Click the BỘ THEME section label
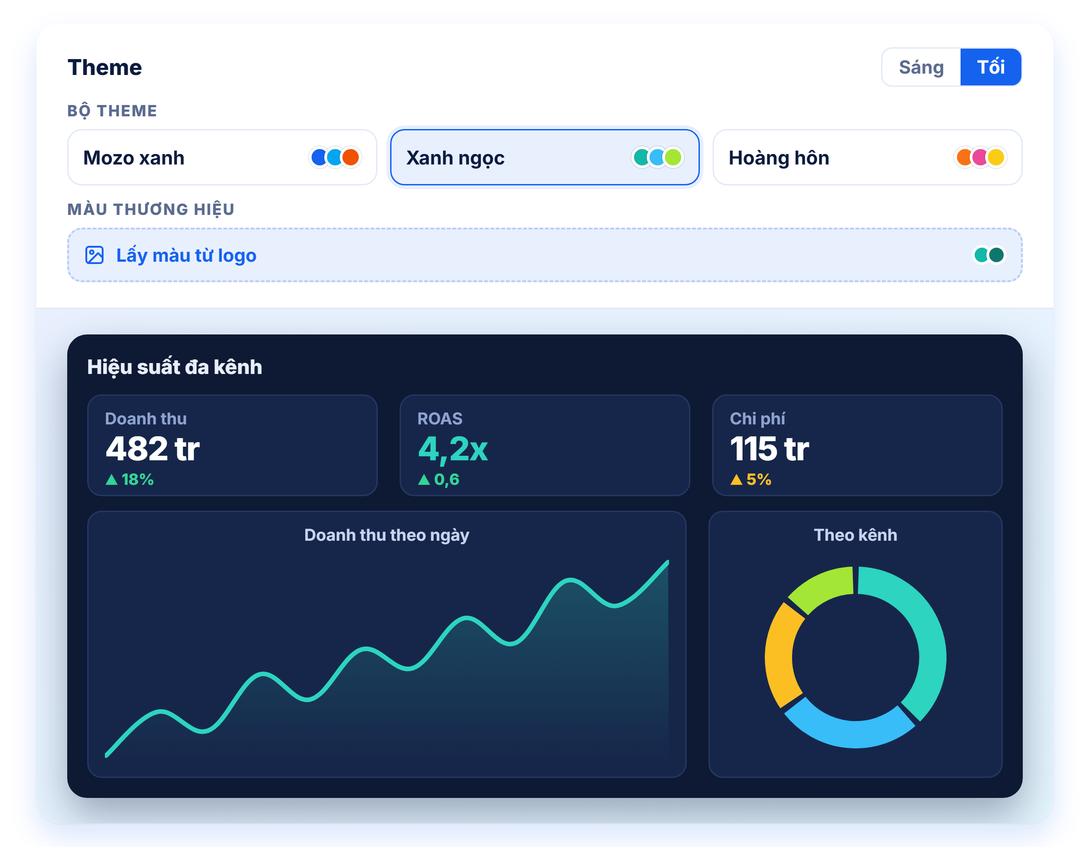Viewport: 1090px width, 847px height. point(112,110)
